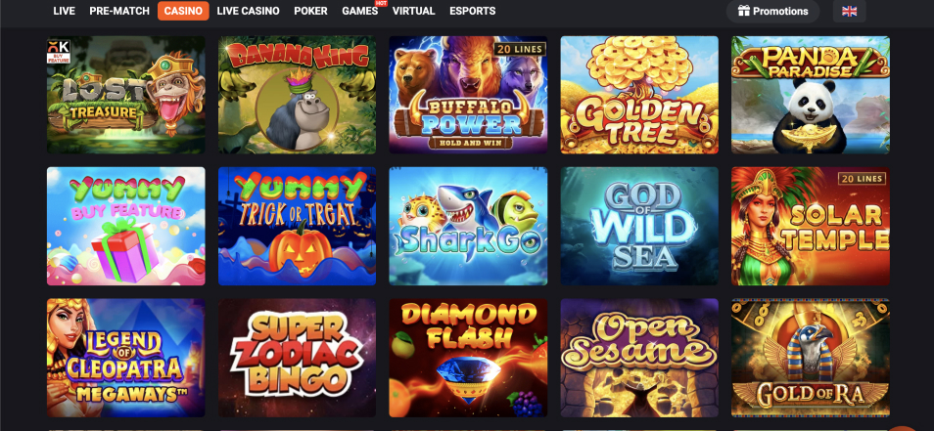Screen dimensions: 934x431
Task: Open the GAMES tab marked hot
Action: (359, 11)
